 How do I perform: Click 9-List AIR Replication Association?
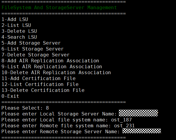coord(52,67)
